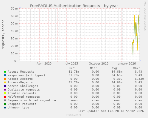Viewport: 148px width, 118px height.
Task: Click the 'Duplicate requests' legend label
Action: (24, 90)
